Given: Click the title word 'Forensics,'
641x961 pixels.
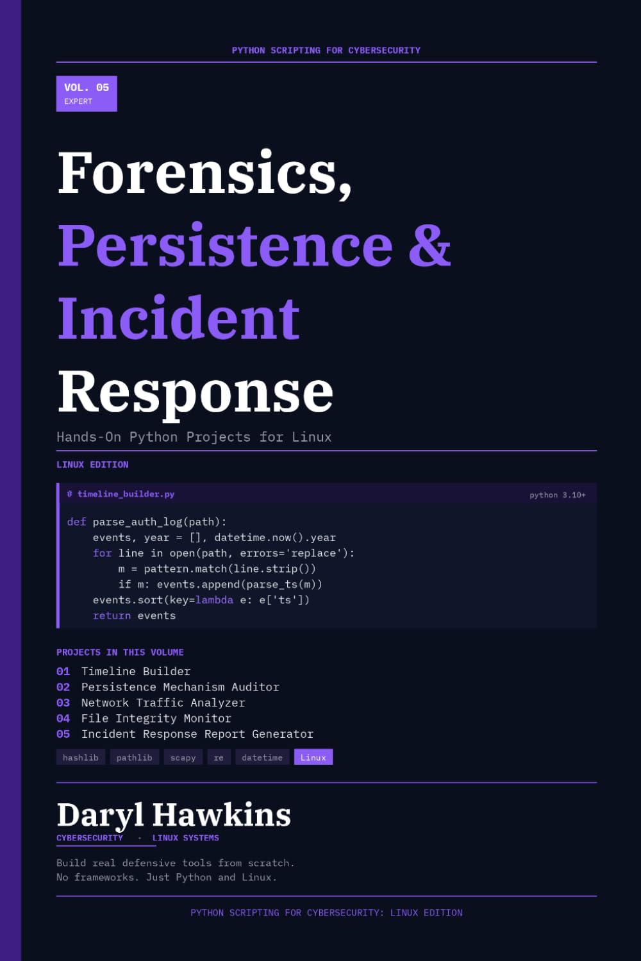Looking at the screenshot, I should click(204, 173).
